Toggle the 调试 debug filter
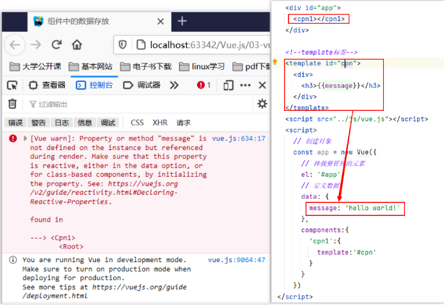This screenshot has height=305, width=444. click(108, 122)
